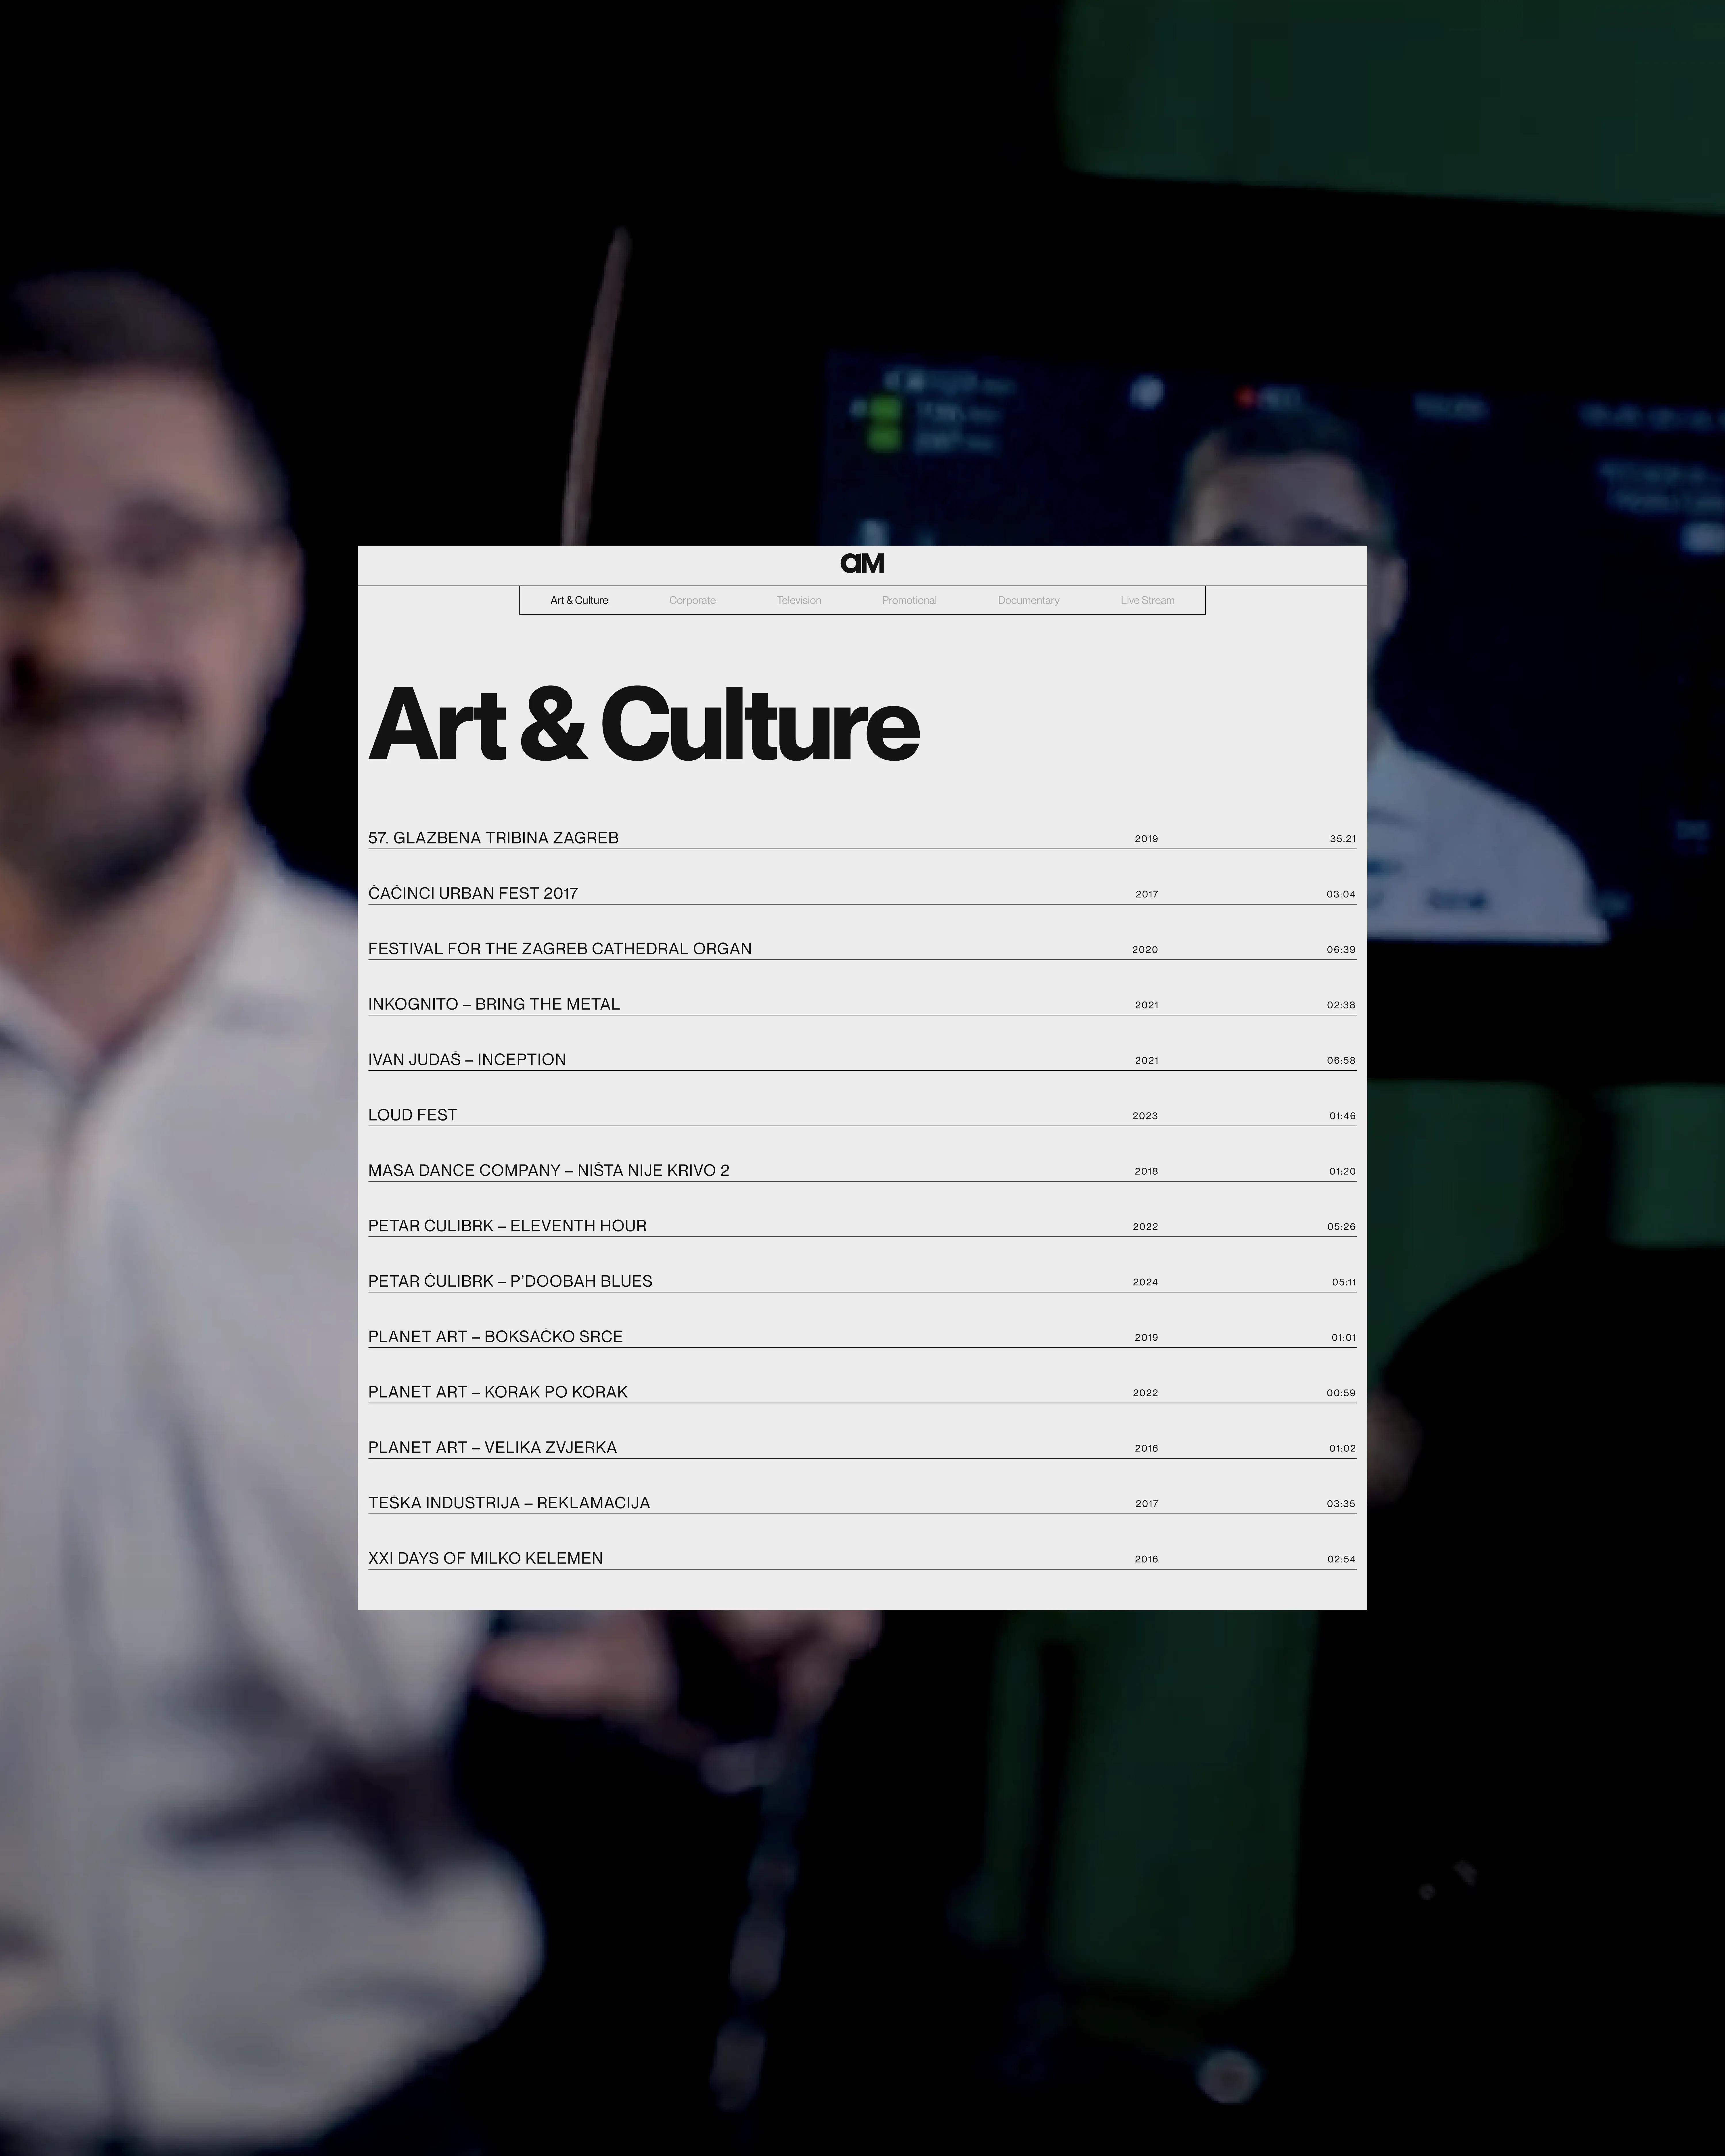Click duration 02:54 of Milko Kelemen row
1725x2156 pixels.
click(1341, 1559)
